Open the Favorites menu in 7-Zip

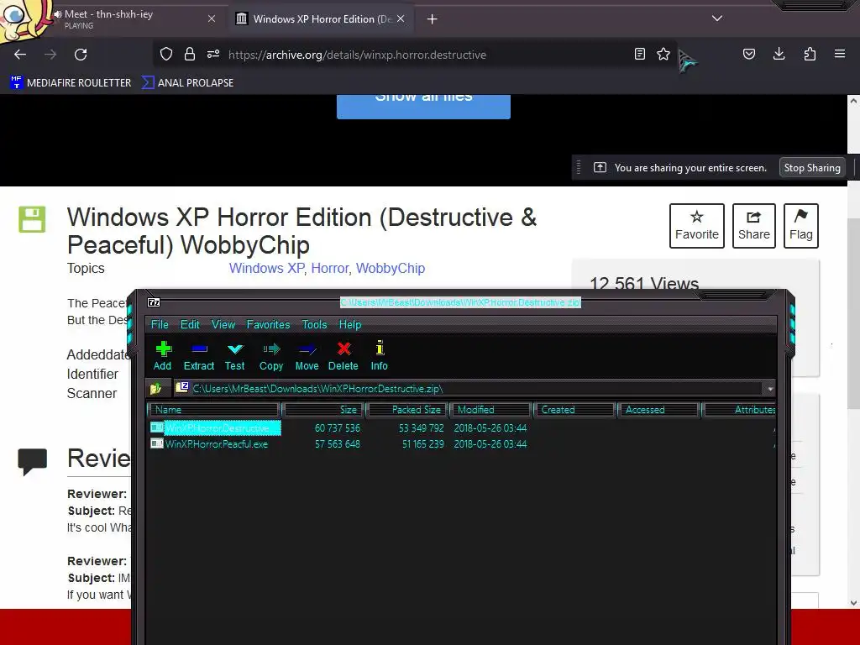pos(268,325)
